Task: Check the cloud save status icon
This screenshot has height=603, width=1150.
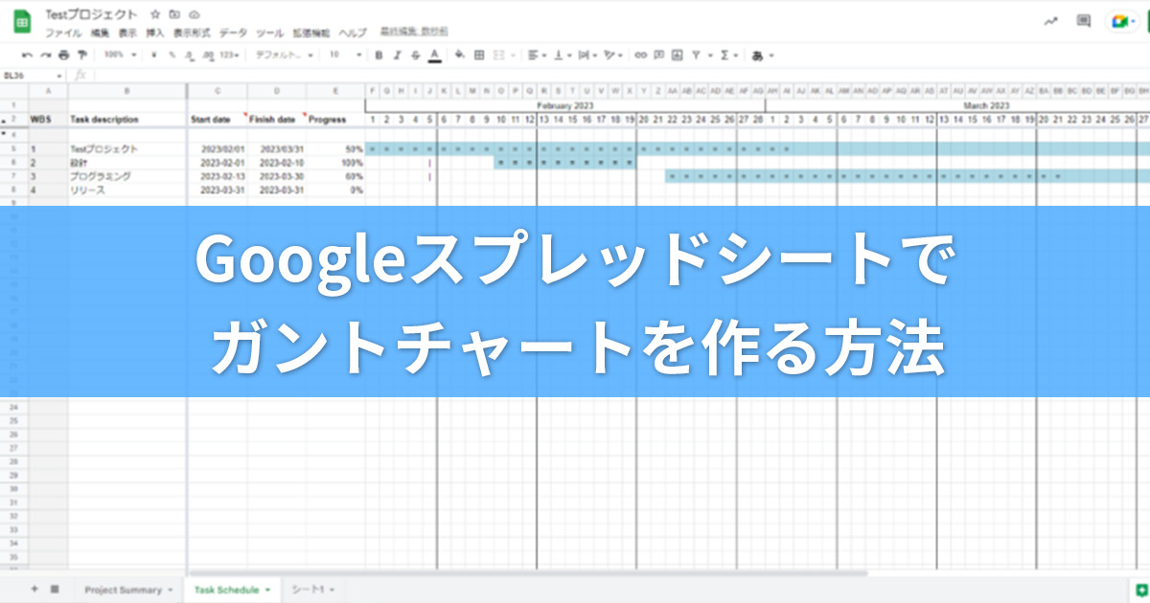Action: [194, 15]
